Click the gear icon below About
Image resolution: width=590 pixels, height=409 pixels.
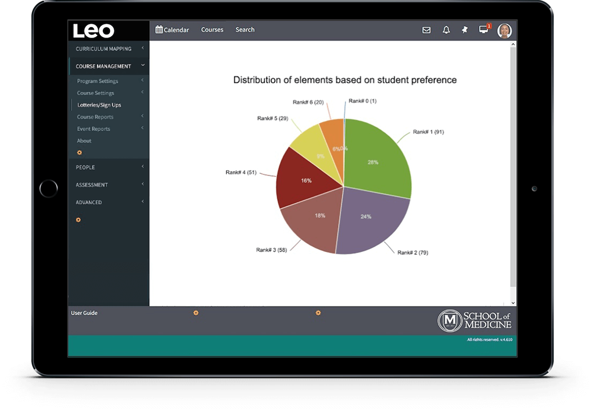tap(79, 153)
